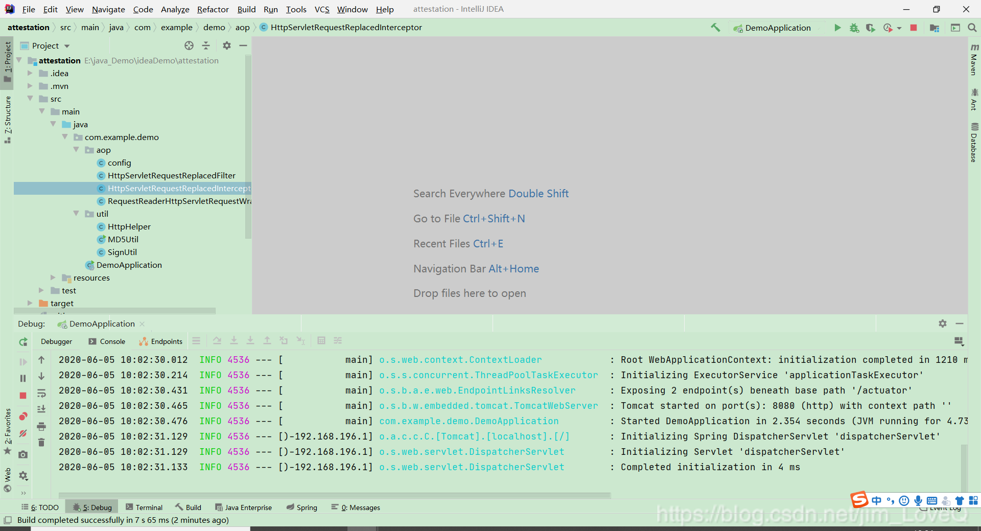This screenshot has height=531, width=981.
Task: Expand the resources folder
Action: (x=53, y=278)
